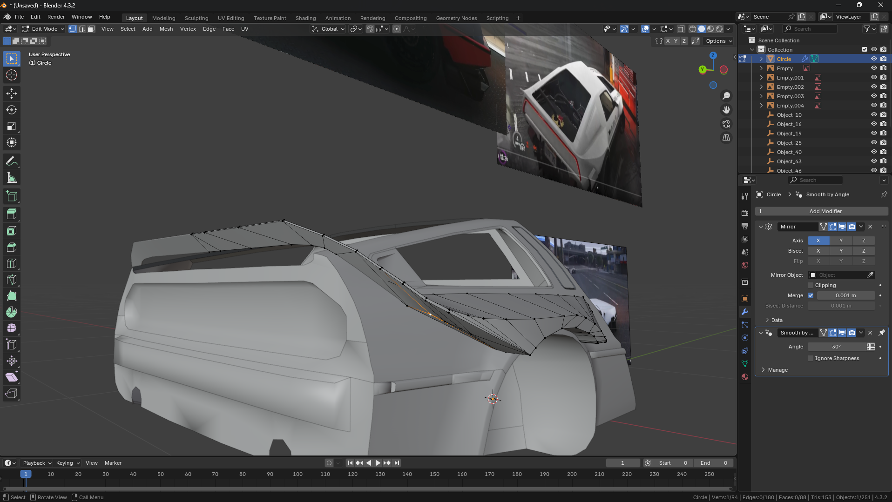
Task: Activate the Rotate tool
Action: pyautogui.click(x=12, y=110)
